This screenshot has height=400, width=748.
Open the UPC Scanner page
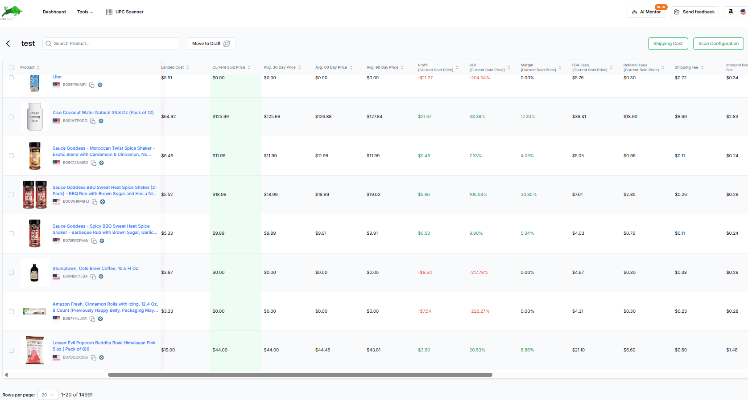125,12
